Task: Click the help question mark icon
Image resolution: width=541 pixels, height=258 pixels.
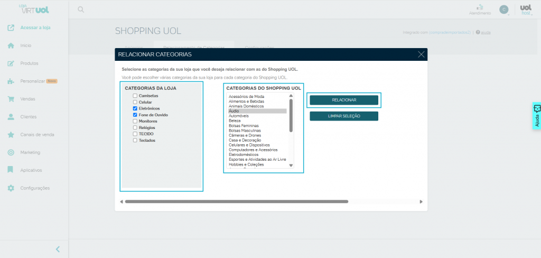Action: point(478,32)
